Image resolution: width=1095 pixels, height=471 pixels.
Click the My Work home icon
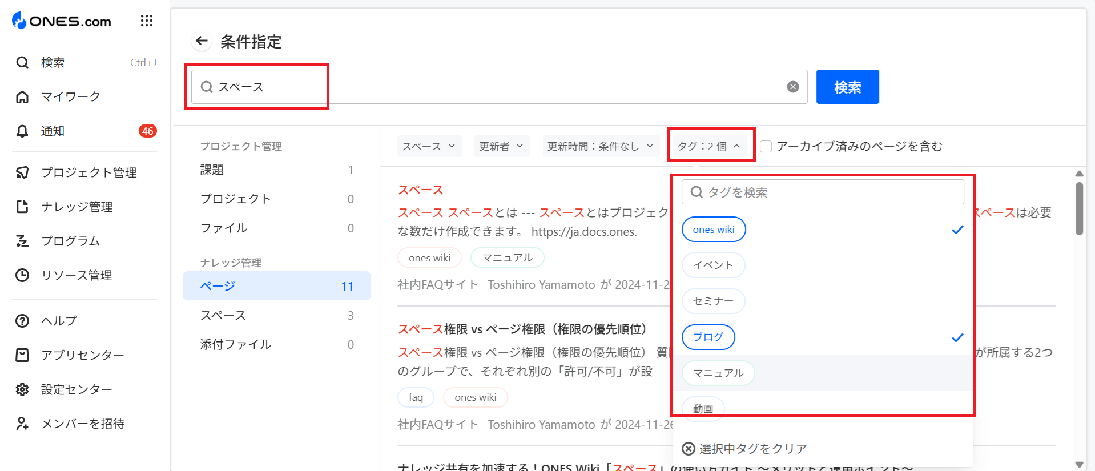click(x=22, y=96)
